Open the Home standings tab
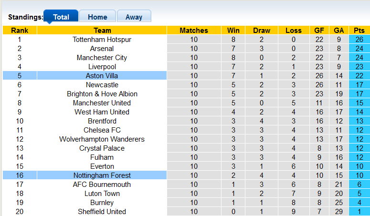Image resolution: width=370 pixels, height=216 pixels. click(97, 17)
